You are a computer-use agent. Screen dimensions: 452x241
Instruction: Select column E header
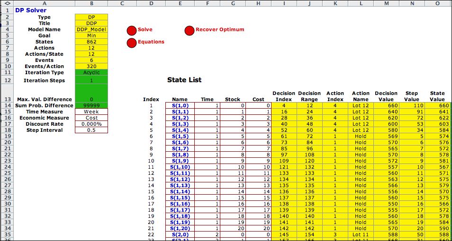(x=180, y=3)
